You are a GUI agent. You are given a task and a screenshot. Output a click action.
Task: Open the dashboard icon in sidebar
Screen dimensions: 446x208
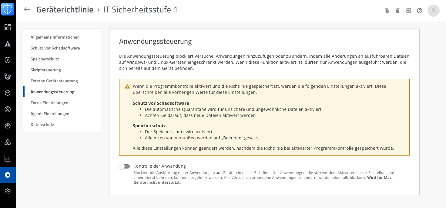tap(8, 27)
